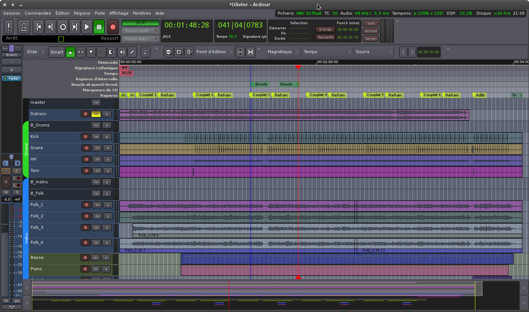Open the Régions menu

click(82, 13)
